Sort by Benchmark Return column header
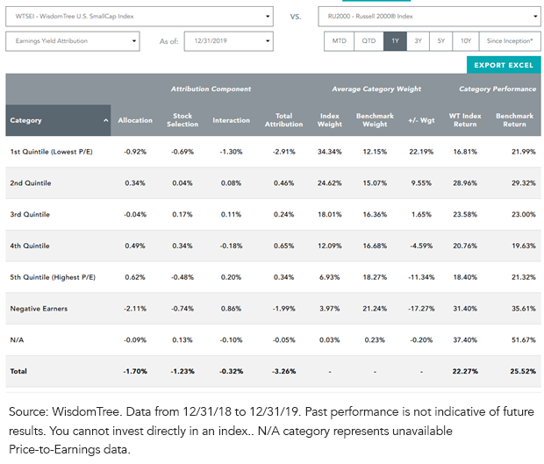This screenshot has height=464, width=544. 514,120
